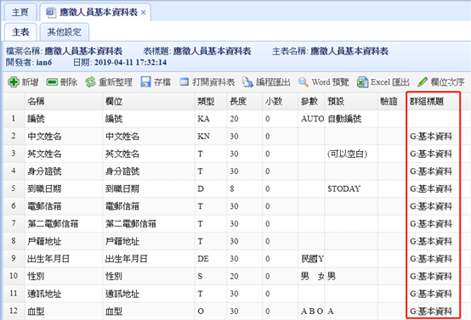Click the DE type cell of 出生年月日
This screenshot has height=320, width=471.
211,259
